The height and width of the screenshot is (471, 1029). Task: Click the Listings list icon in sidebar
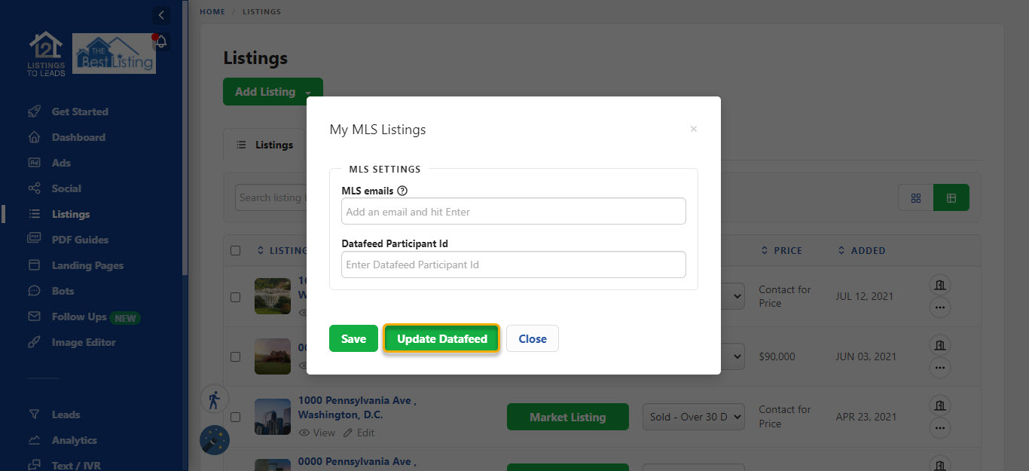[x=34, y=214]
